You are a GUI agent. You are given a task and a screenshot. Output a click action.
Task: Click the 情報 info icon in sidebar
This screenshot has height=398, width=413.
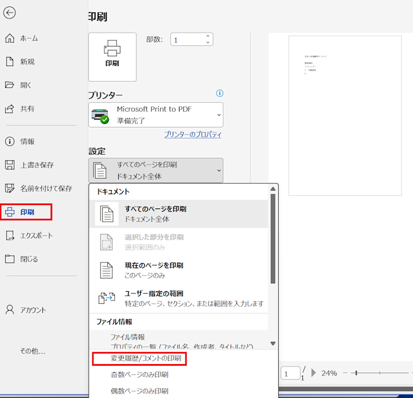click(x=10, y=141)
